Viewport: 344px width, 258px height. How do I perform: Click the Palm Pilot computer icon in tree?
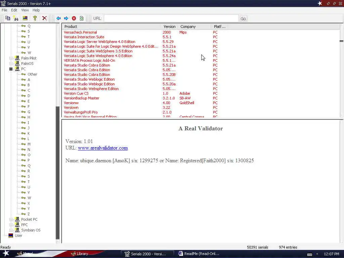pos(17,58)
